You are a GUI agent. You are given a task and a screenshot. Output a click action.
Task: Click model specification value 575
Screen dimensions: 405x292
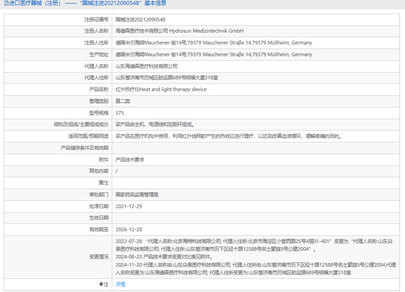[119, 113]
